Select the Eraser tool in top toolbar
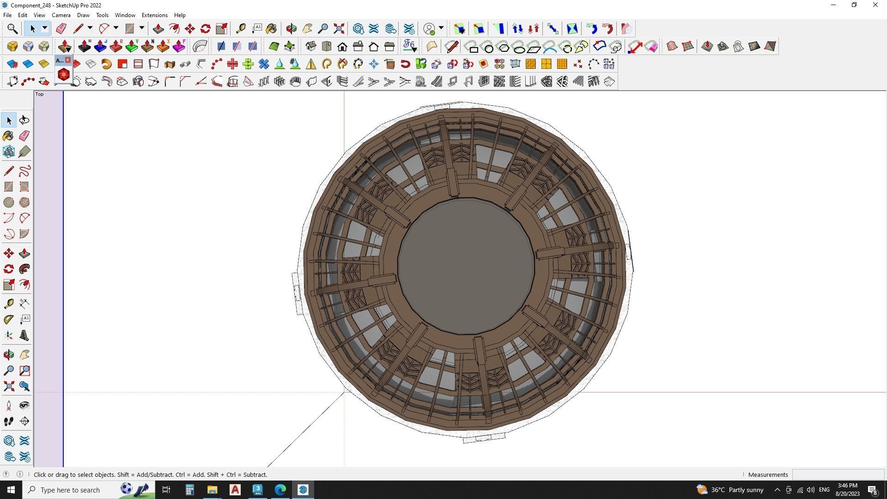The width and height of the screenshot is (887, 499). 61,29
